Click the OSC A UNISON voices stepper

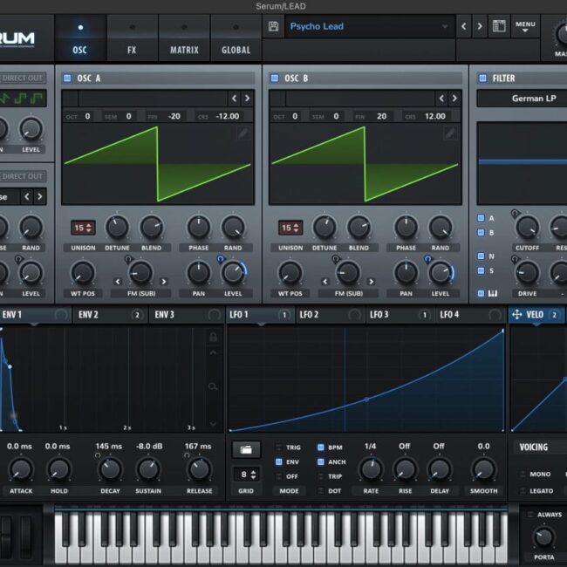click(x=84, y=228)
